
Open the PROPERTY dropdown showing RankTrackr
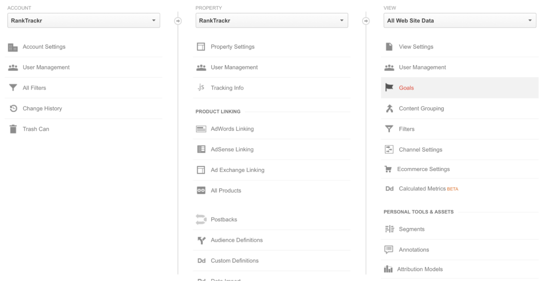point(272,21)
